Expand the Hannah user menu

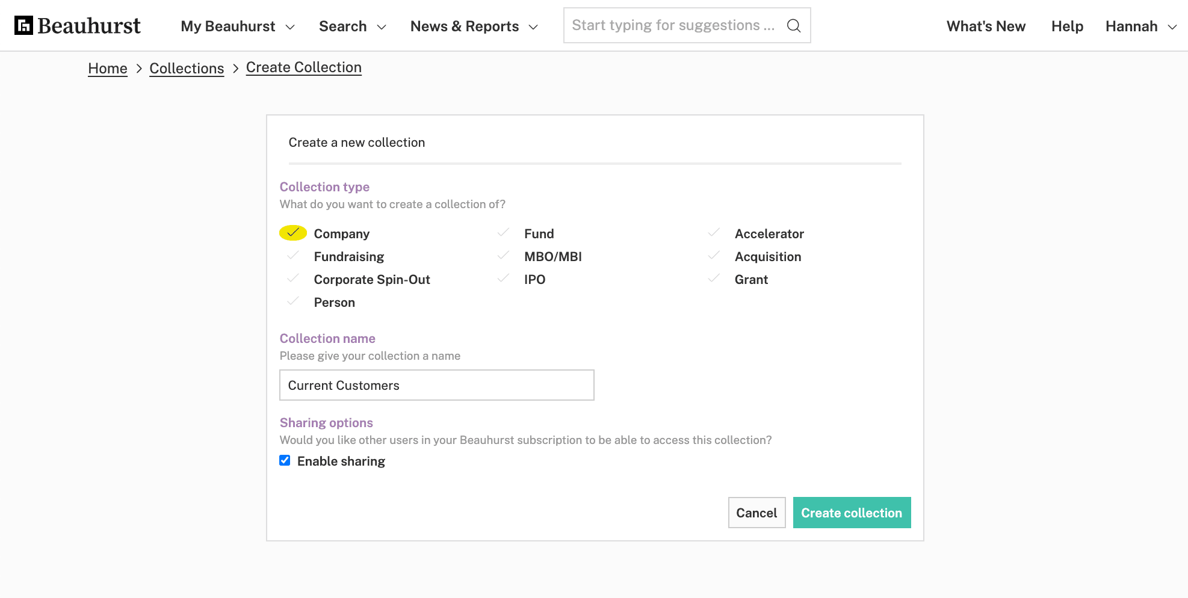click(1141, 26)
